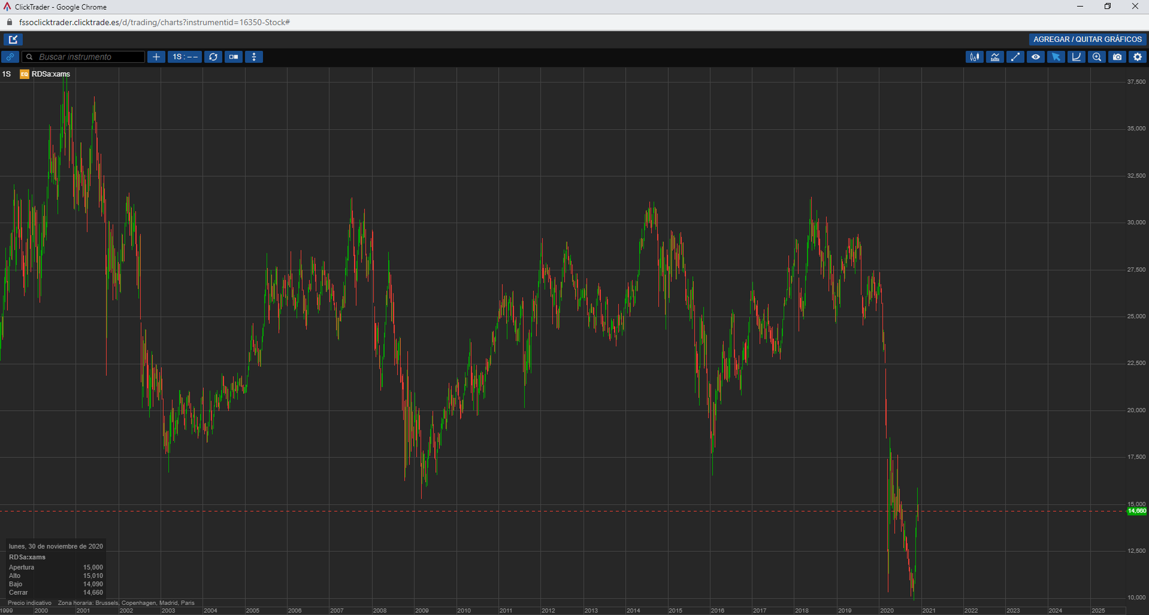The image size is (1149, 615).
Task: Open the technical indicators menu
Action: (994, 57)
